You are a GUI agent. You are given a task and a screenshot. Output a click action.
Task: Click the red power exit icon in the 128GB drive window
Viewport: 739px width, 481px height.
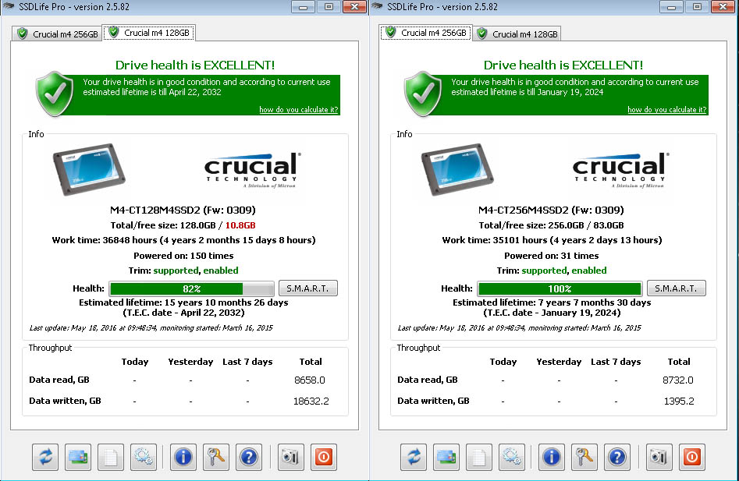coord(324,457)
